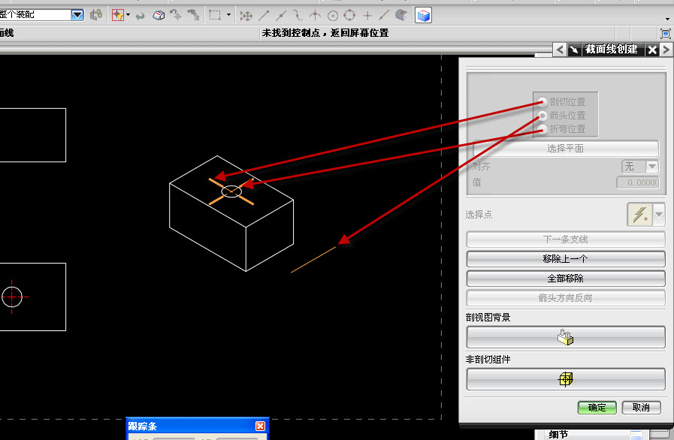Toggle the arc center snap icon
The image size is (674, 440).
(x=333, y=16)
